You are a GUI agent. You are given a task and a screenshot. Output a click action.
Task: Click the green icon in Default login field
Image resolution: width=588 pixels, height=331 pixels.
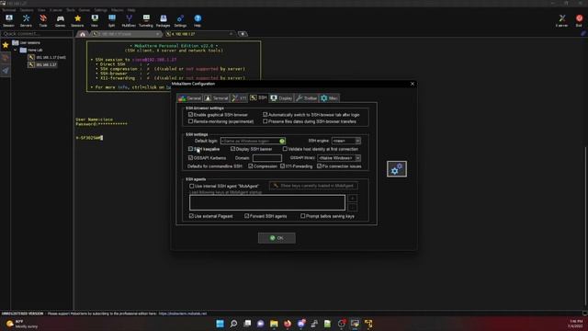282,141
